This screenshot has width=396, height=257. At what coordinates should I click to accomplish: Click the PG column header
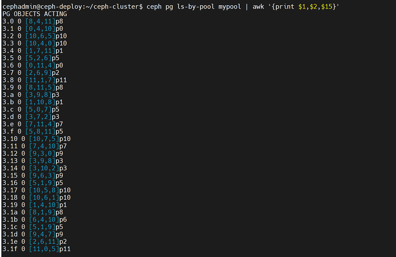6,14
